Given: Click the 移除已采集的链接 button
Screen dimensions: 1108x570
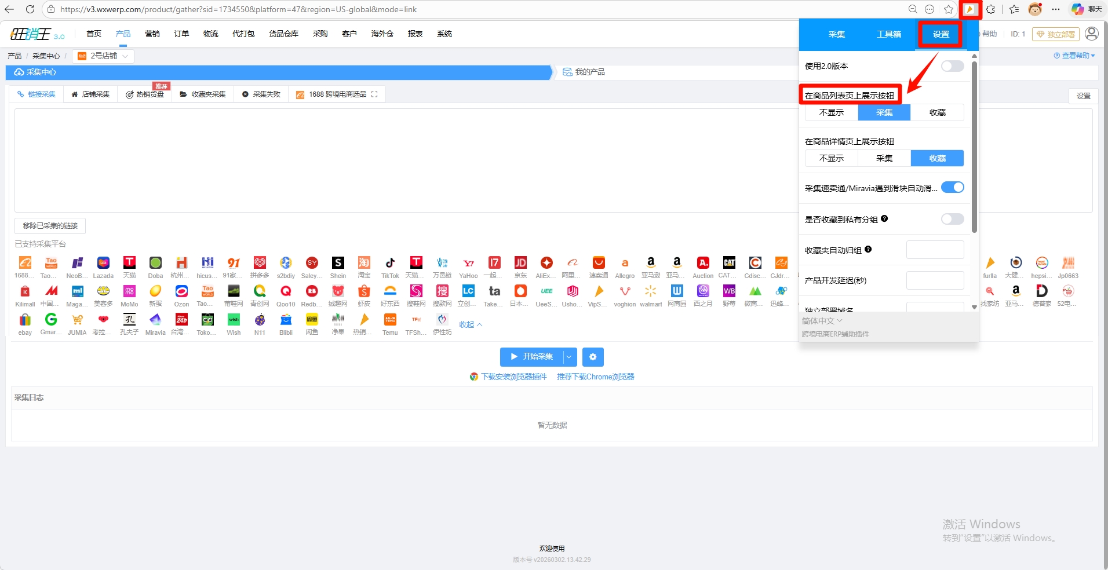Looking at the screenshot, I should (x=50, y=226).
